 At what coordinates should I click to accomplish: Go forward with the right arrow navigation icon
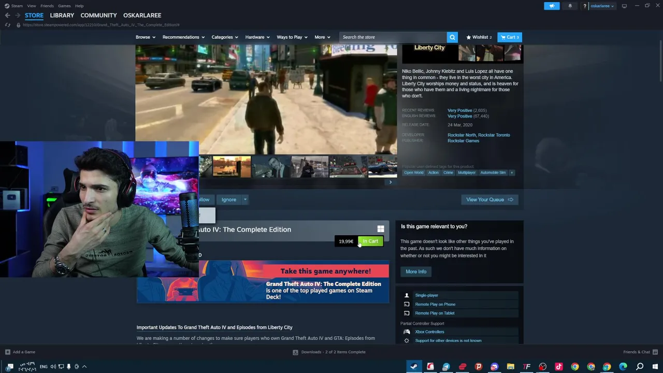coord(17,16)
